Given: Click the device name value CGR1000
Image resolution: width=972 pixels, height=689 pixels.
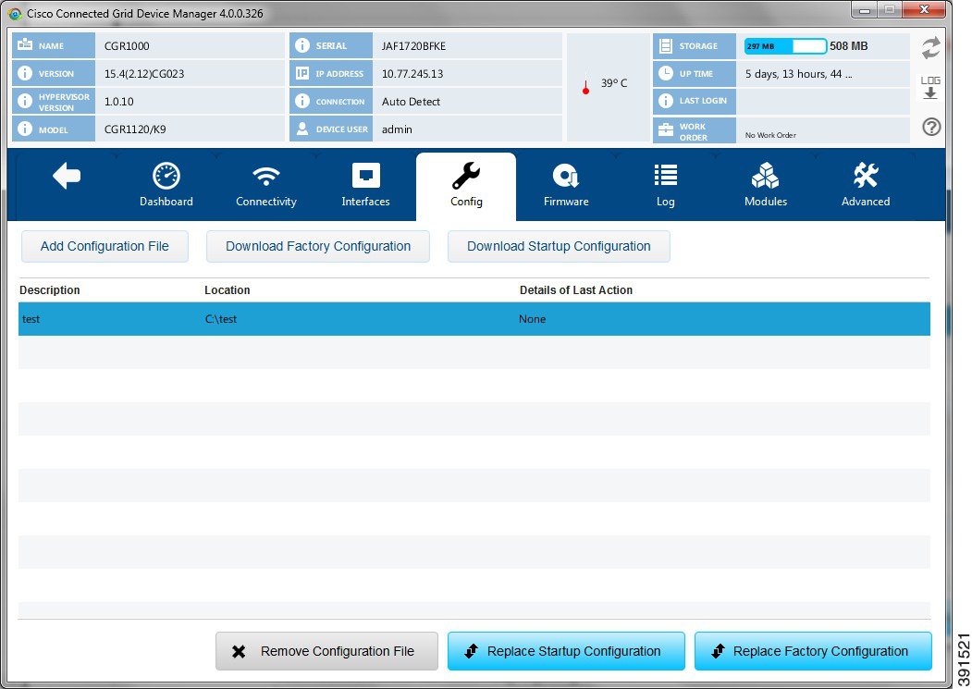Looking at the screenshot, I should point(127,46).
